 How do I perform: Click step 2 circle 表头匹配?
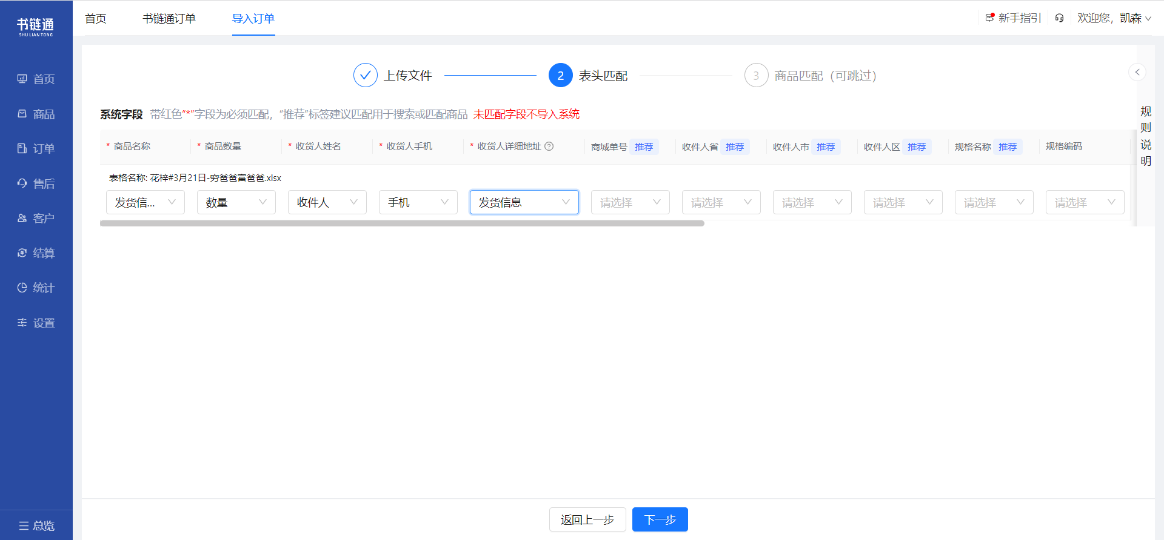click(x=561, y=75)
